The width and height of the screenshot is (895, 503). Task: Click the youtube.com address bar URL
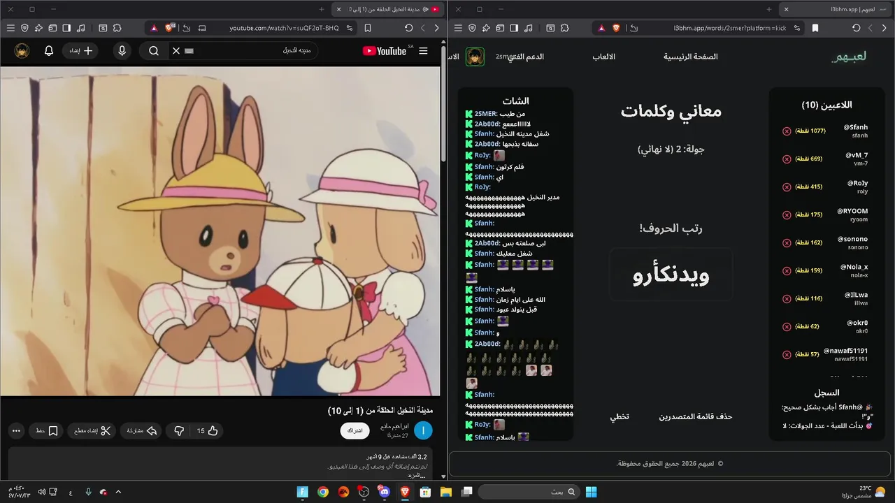coord(283,28)
